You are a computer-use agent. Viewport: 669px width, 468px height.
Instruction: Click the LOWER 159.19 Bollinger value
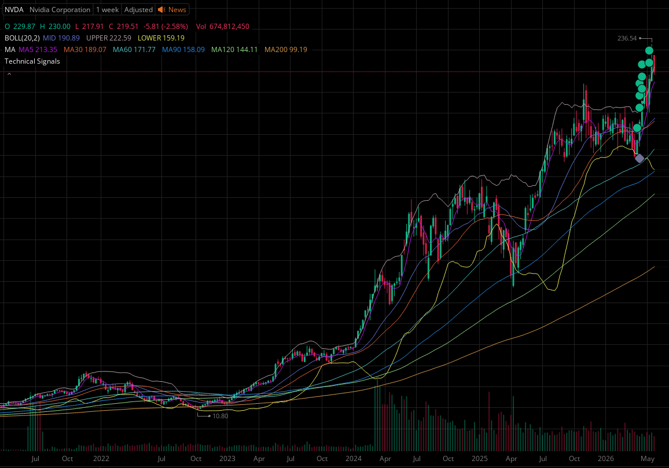pyautogui.click(x=161, y=38)
